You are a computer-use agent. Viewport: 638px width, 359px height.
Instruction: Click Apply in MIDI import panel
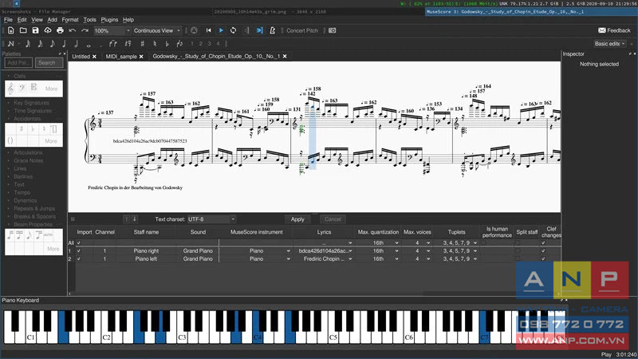[x=297, y=219]
